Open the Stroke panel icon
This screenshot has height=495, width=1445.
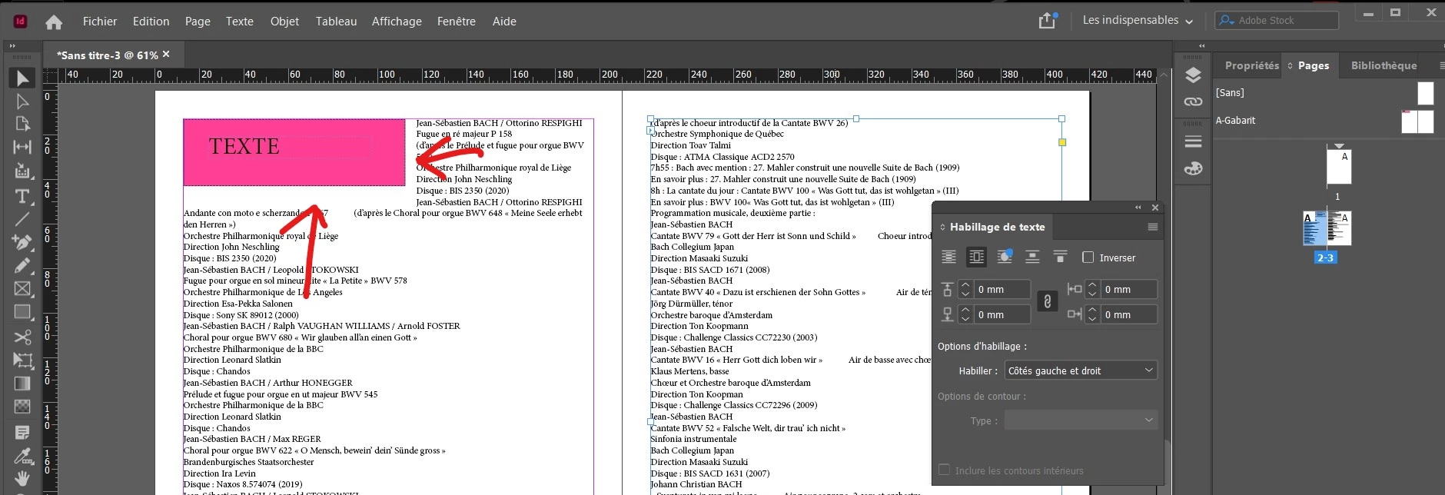1193,141
